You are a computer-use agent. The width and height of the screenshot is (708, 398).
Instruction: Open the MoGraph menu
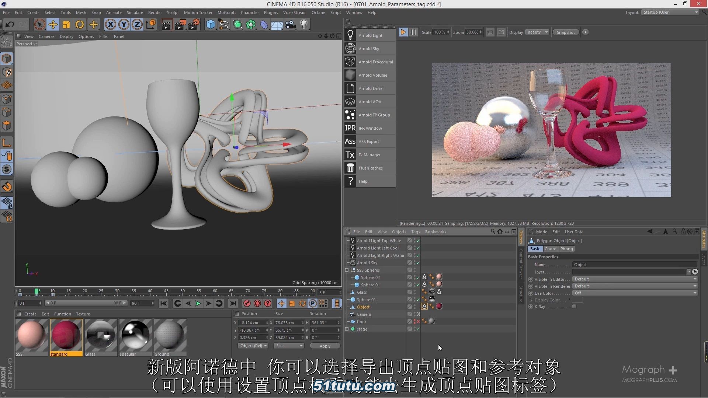click(226, 13)
